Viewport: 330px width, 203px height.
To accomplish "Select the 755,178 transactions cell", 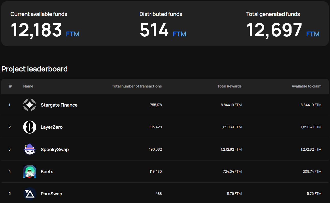I will tap(156, 105).
